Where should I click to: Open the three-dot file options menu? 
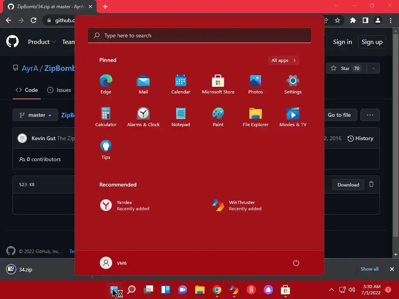[370, 115]
